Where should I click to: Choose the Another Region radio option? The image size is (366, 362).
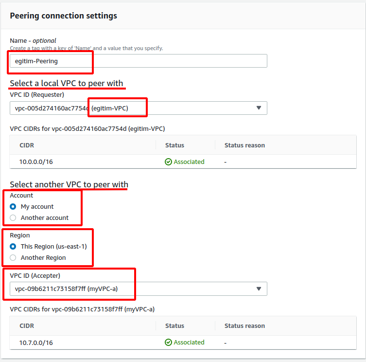(13, 258)
